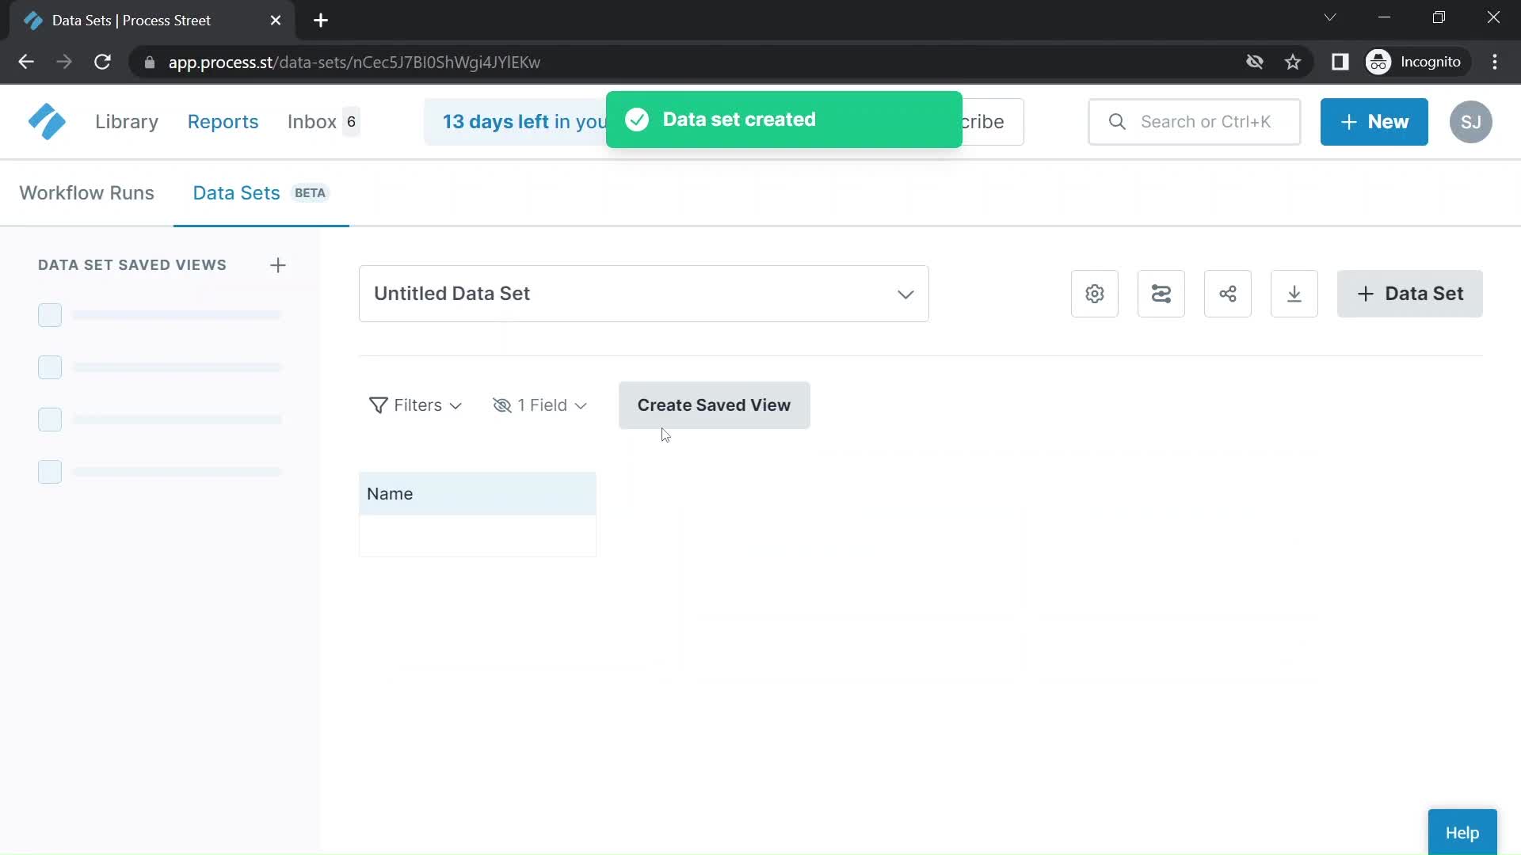The height and width of the screenshot is (855, 1521).
Task: Click the download icon for data set
Action: click(x=1295, y=294)
